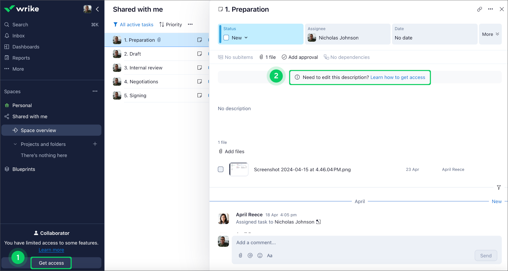Expand the More fields dropdown
The width and height of the screenshot is (508, 271).
pyautogui.click(x=490, y=34)
